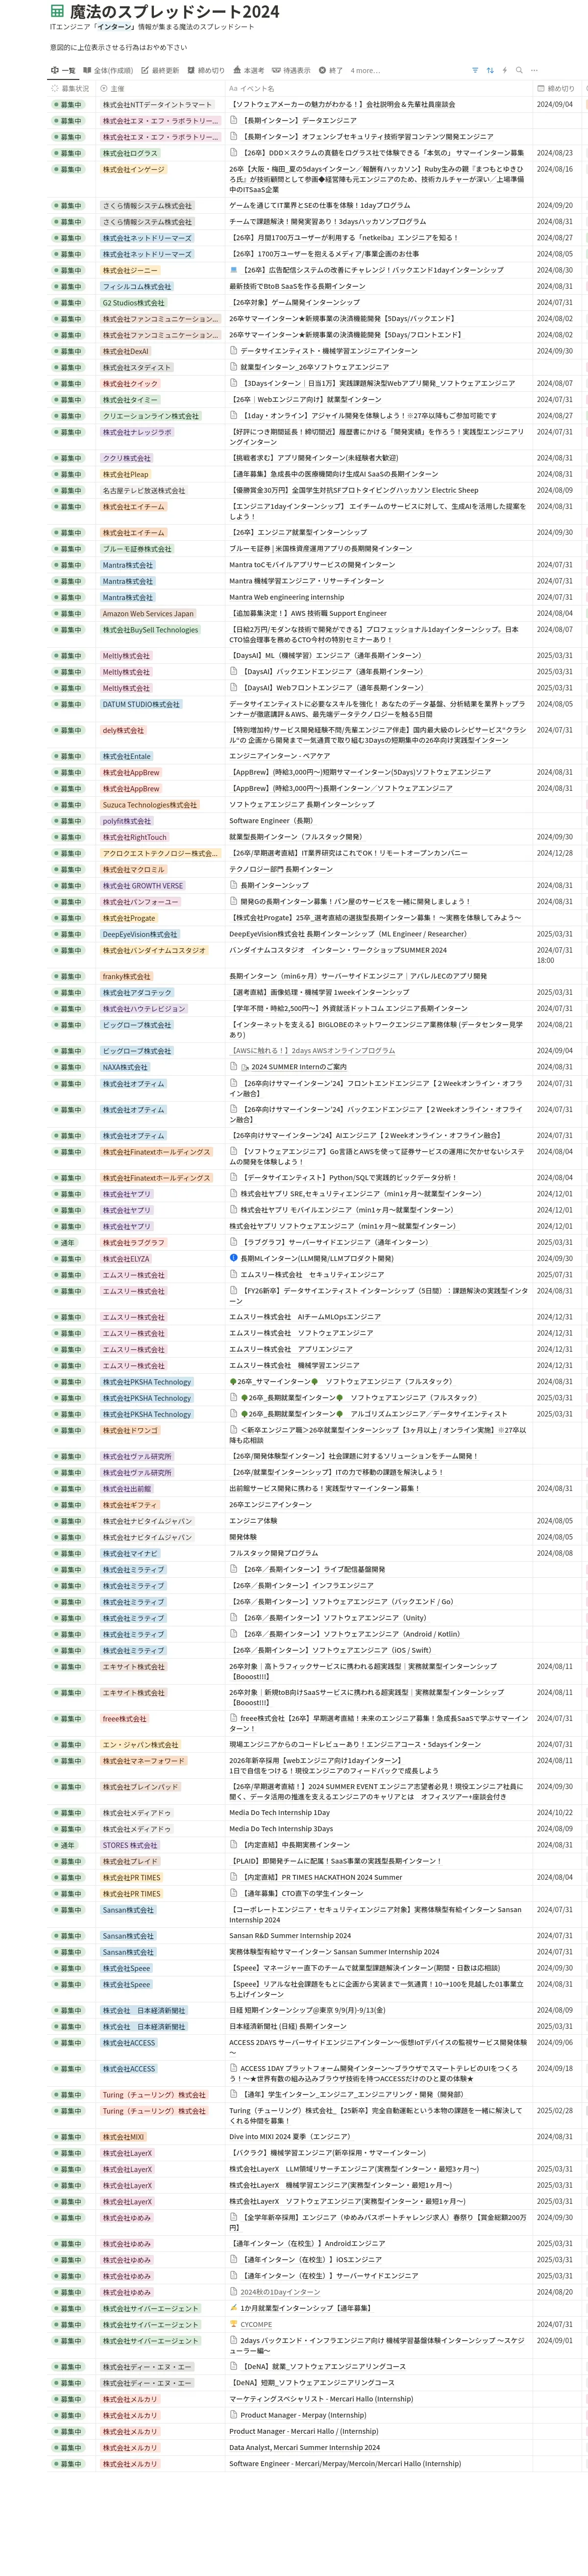The height and width of the screenshot is (2576, 588).
Task: Click page icon of 【1day・オンライン】アジャイル開発 row
Action: pyautogui.click(x=233, y=415)
